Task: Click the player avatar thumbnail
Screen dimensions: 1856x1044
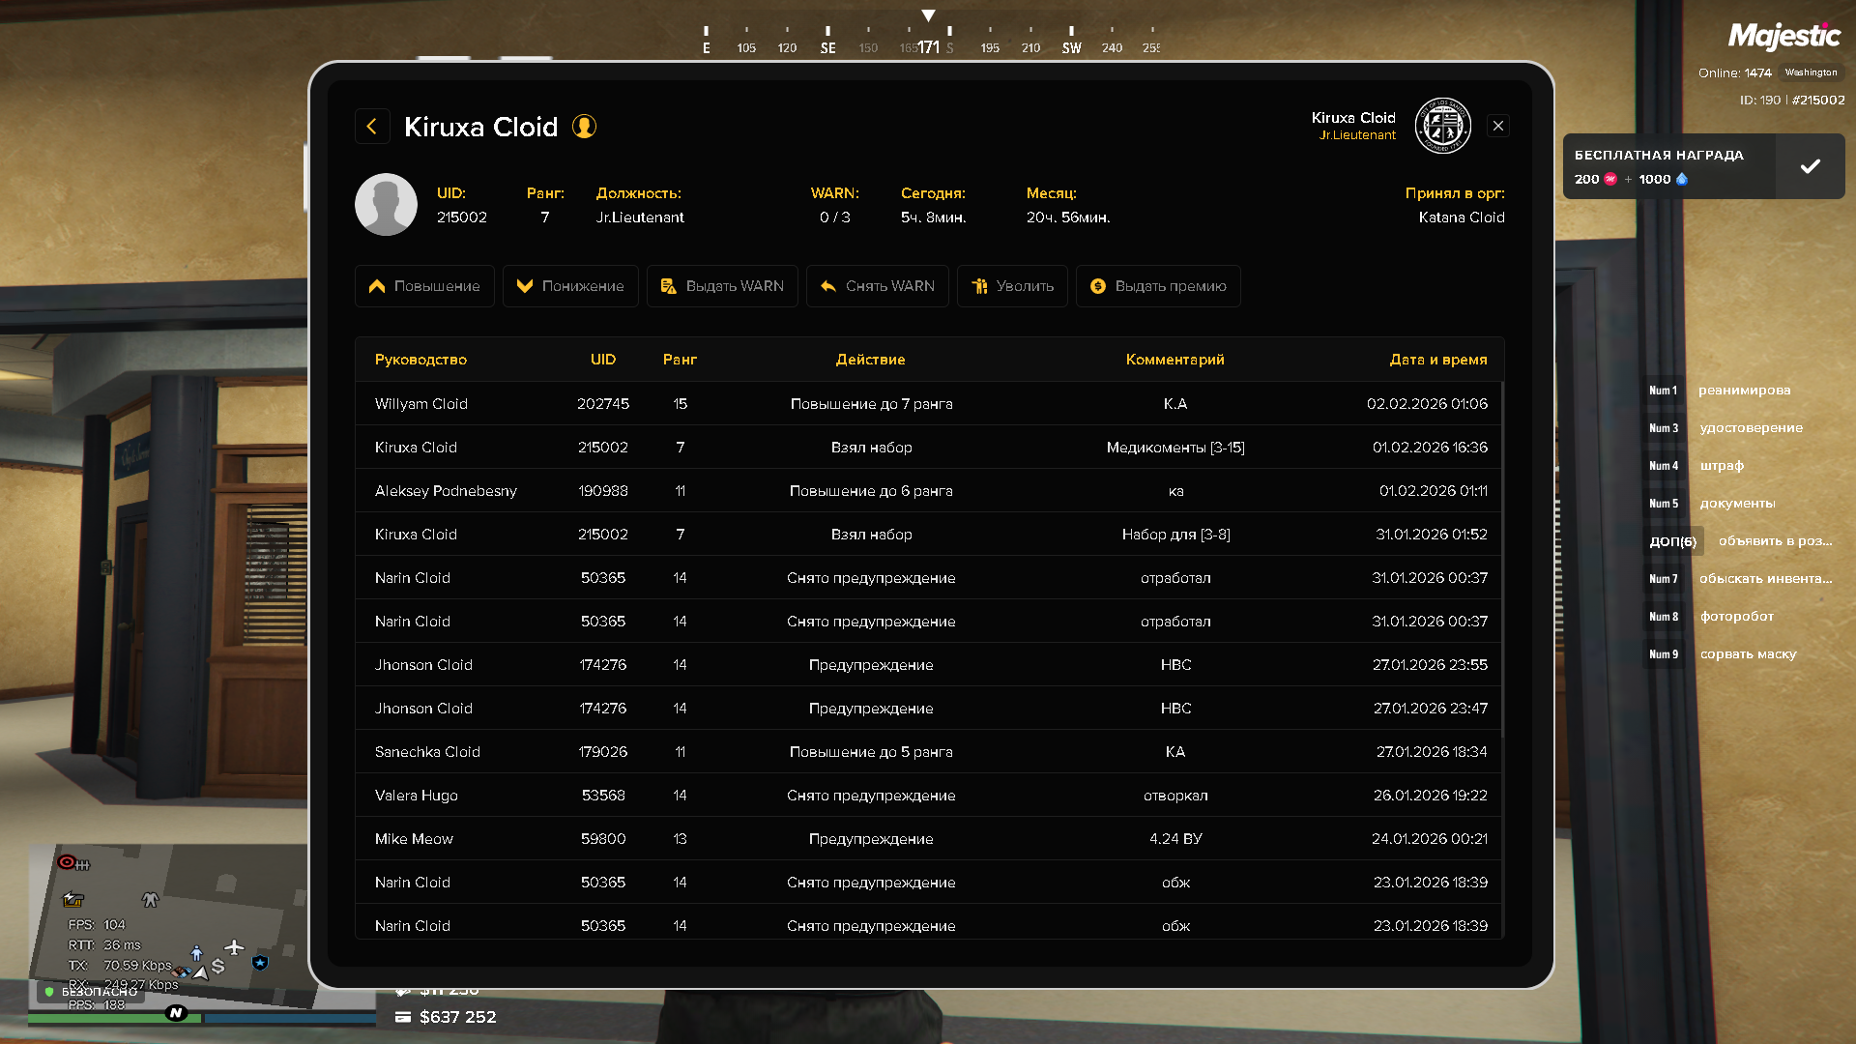Action: tap(386, 205)
